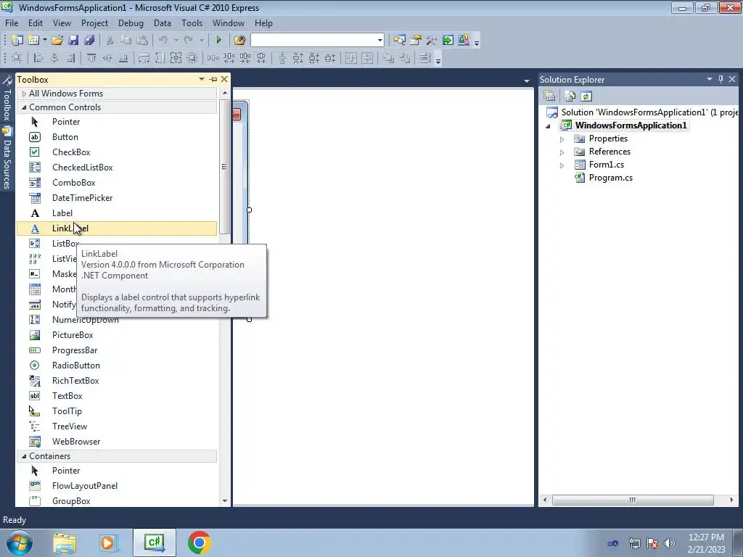
Task: Click the Paste icon in toolbar
Action: [141, 41]
